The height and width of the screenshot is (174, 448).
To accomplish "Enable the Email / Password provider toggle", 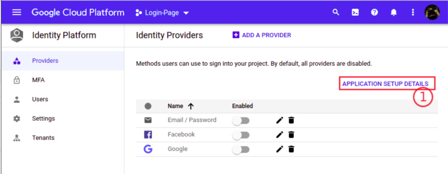I will tap(241, 121).
